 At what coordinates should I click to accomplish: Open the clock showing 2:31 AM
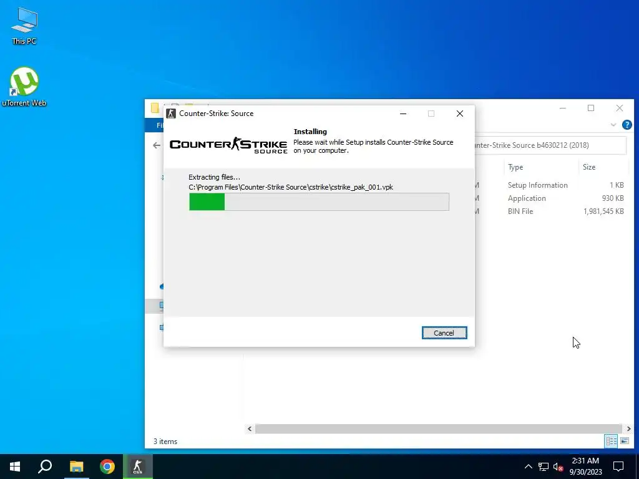(x=585, y=467)
